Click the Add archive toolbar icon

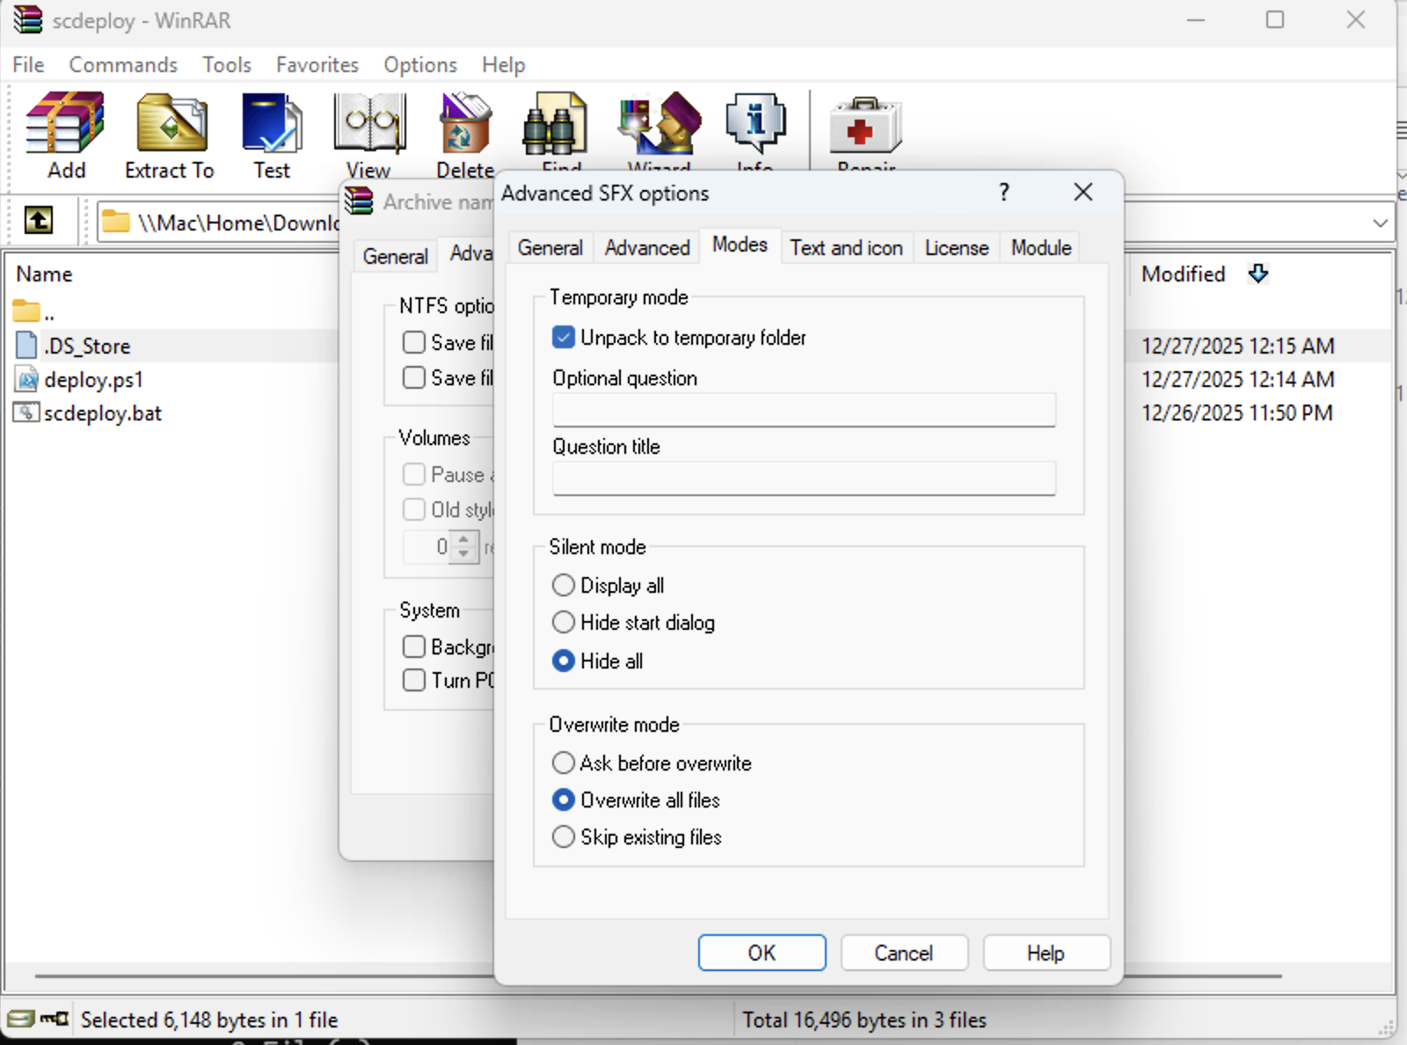click(x=65, y=126)
